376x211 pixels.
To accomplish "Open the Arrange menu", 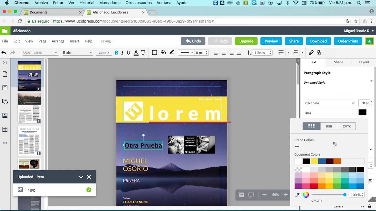I will [58, 41].
